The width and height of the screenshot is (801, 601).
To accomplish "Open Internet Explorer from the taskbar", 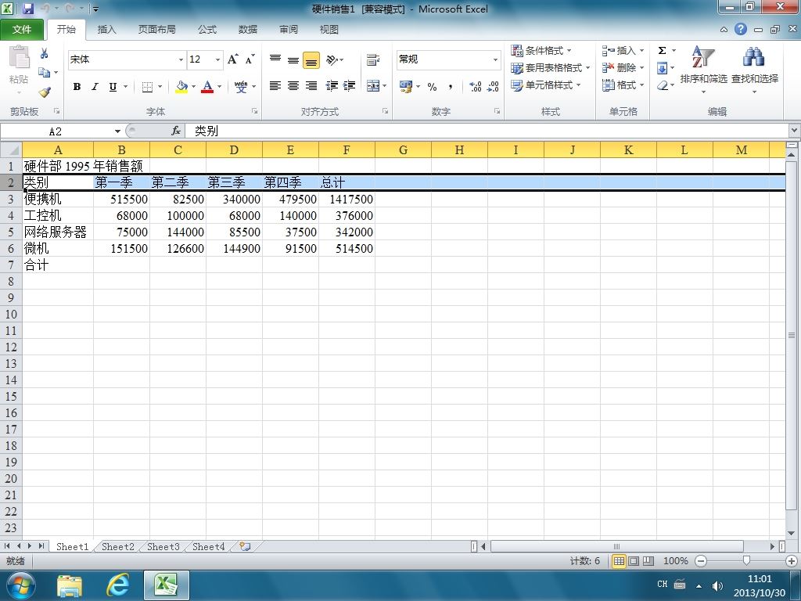I will click(x=117, y=585).
